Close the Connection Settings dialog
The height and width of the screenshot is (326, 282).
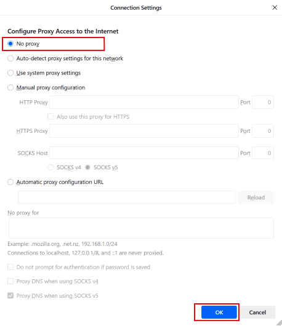pyautogui.click(x=275, y=8)
